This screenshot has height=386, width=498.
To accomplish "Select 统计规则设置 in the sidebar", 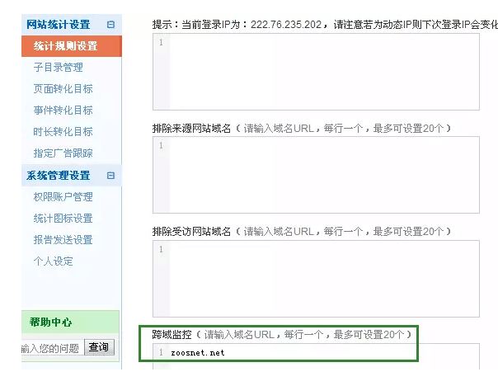I will point(65,46).
